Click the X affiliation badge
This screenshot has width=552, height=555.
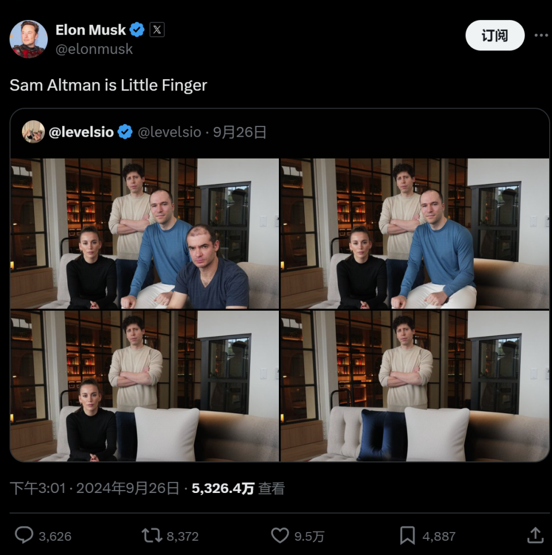click(x=157, y=30)
